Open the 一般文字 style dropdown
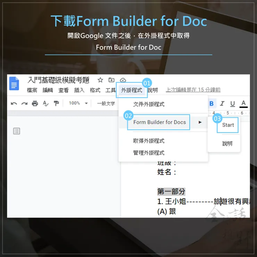Image resolution: width=257 pixels, height=257 pixels. pos(106,103)
